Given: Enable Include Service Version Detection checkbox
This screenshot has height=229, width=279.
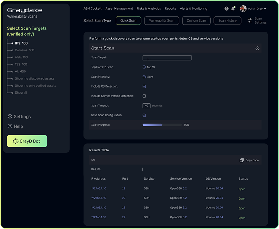Looking at the screenshot, I should 144,96.
